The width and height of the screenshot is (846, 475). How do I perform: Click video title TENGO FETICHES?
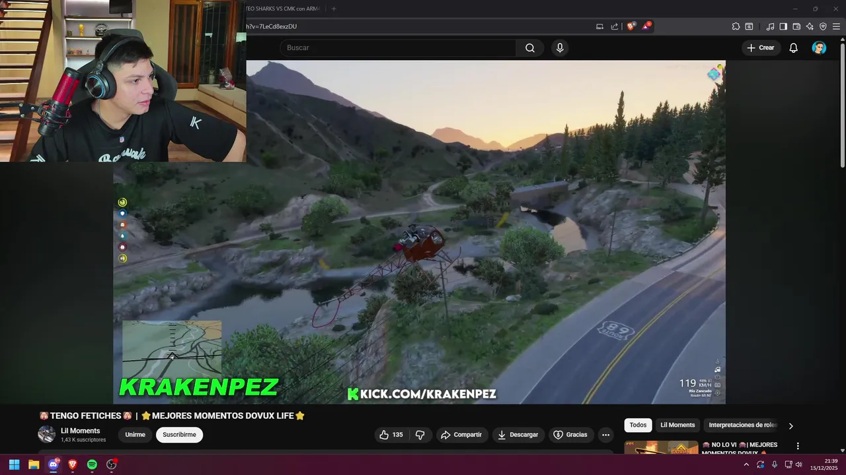click(172, 416)
